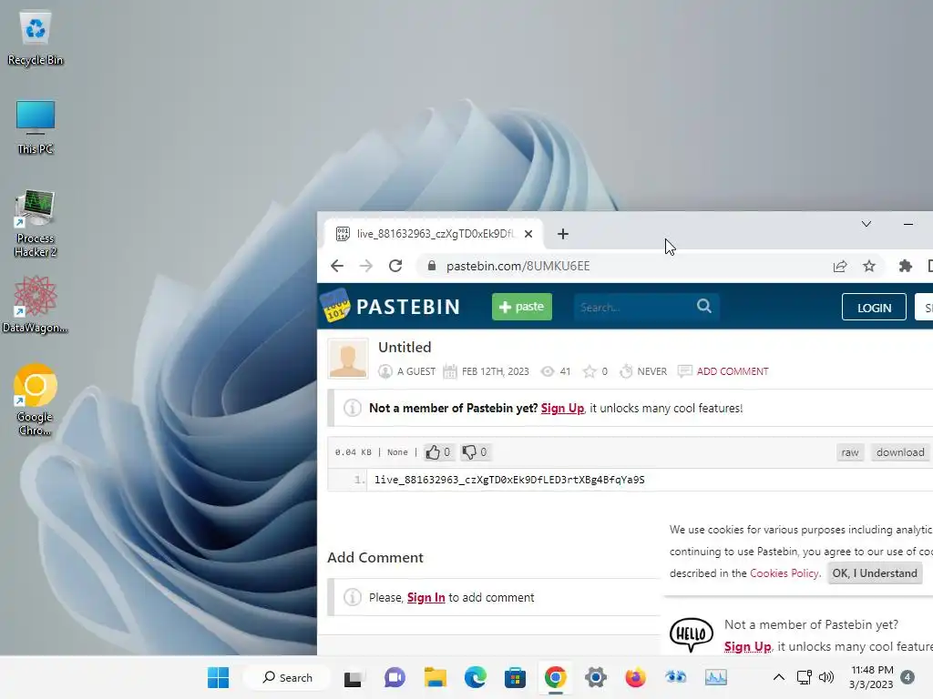Click Sign Up in the Hello popup
The image size is (933, 699).
[747, 647]
